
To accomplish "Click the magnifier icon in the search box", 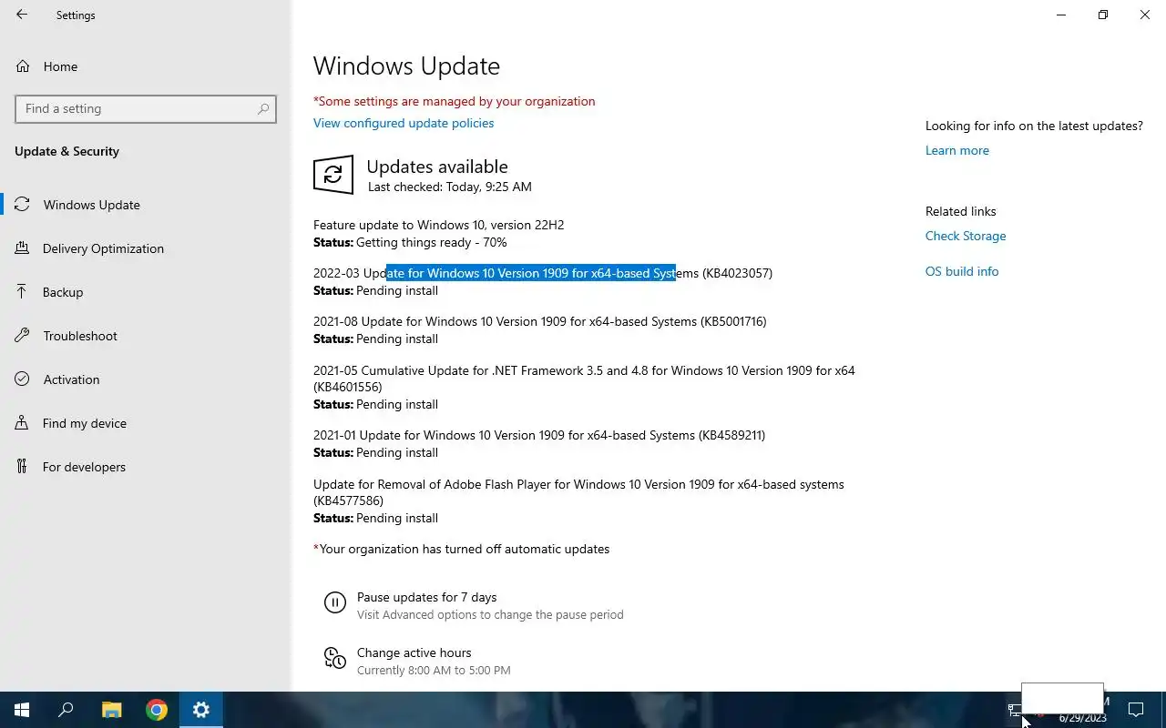I will [263, 108].
